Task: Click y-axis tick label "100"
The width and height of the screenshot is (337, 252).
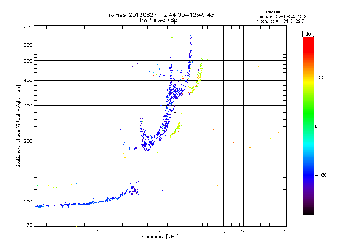Action: (28, 202)
